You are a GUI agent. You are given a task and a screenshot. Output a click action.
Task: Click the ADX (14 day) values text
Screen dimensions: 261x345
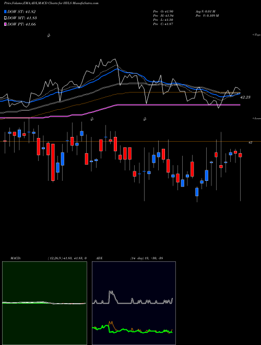[146, 258]
